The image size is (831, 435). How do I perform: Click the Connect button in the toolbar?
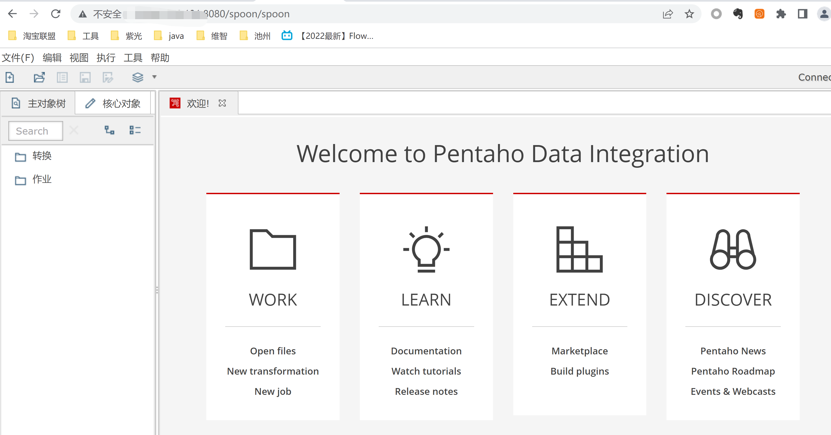[814, 77]
